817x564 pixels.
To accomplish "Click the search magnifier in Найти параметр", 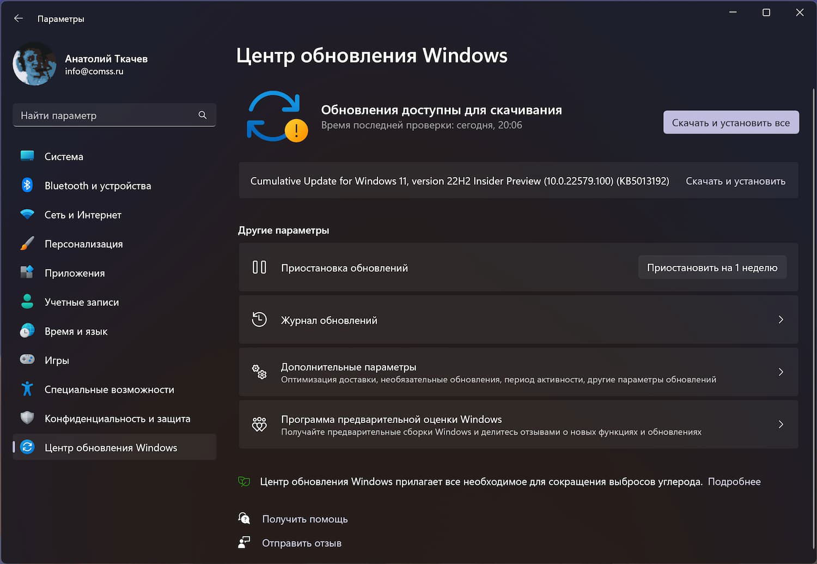I will (x=202, y=115).
